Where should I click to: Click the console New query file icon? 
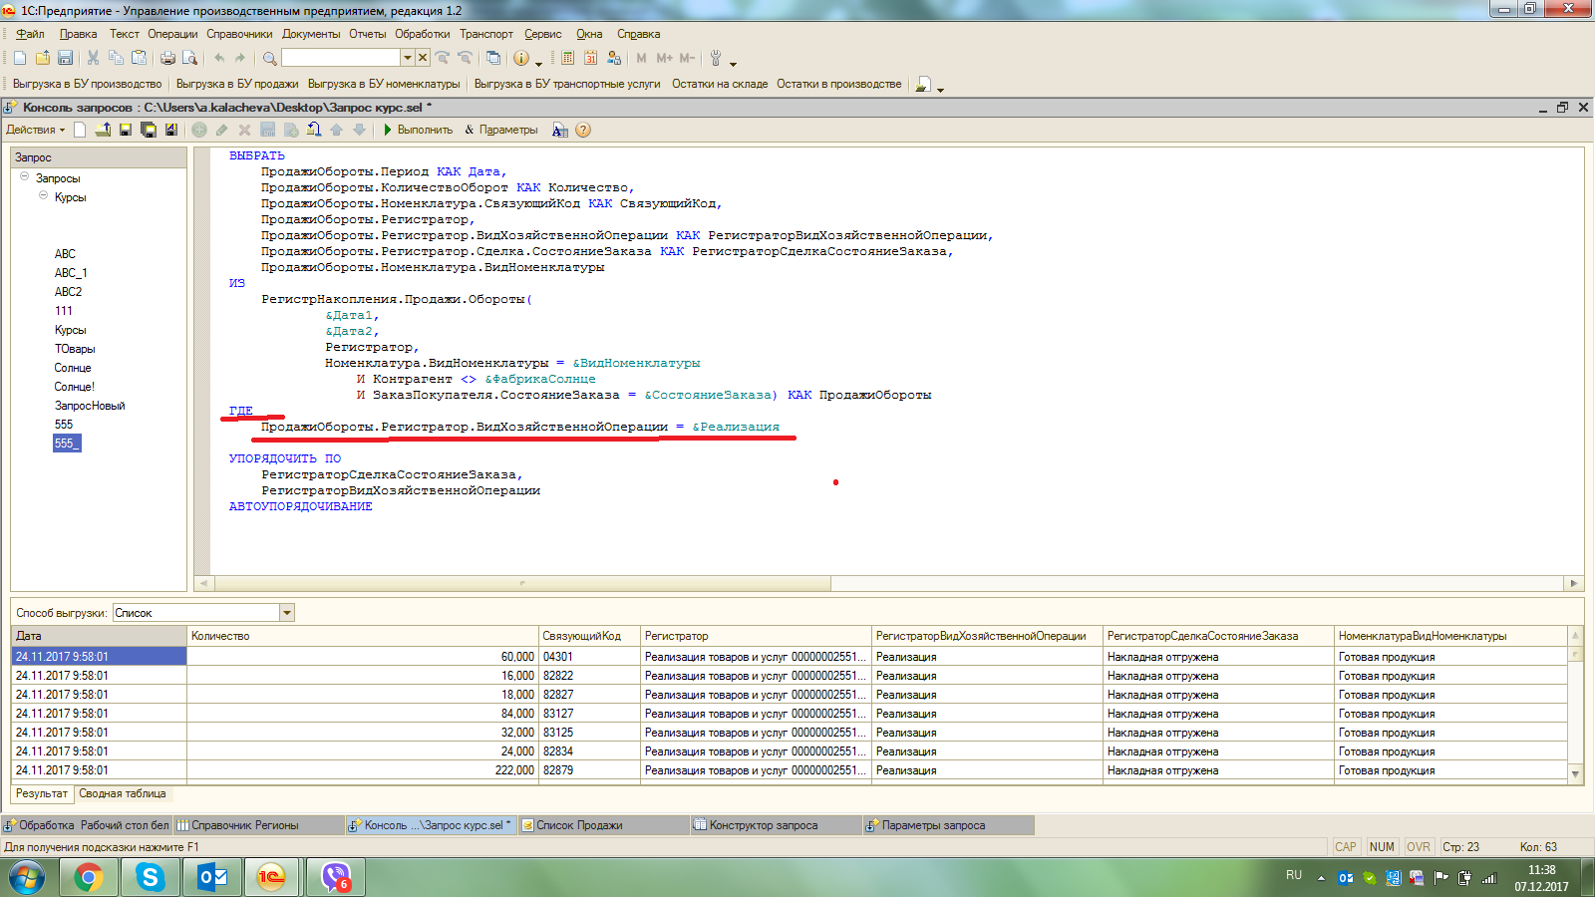tap(80, 130)
